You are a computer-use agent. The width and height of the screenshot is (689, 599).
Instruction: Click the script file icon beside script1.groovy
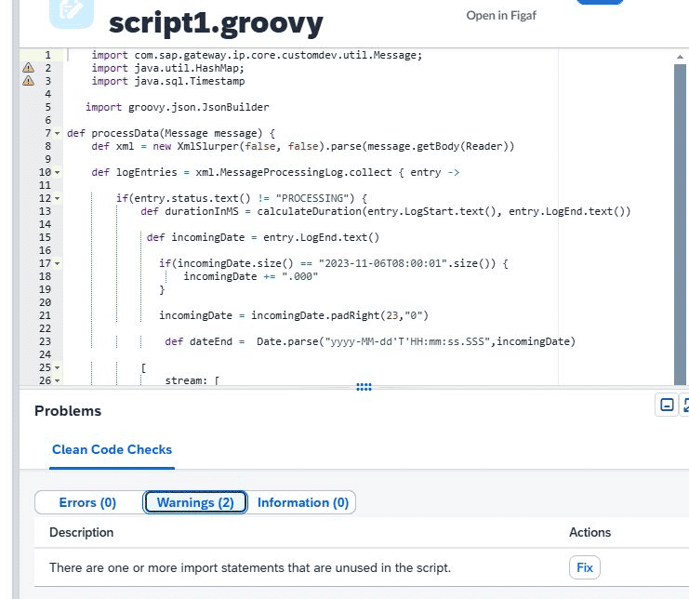coord(72,13)
